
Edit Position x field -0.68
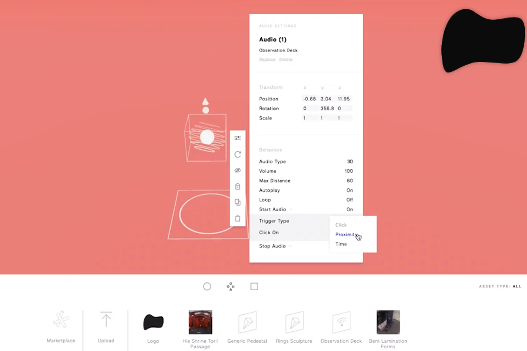coord(310,99)
